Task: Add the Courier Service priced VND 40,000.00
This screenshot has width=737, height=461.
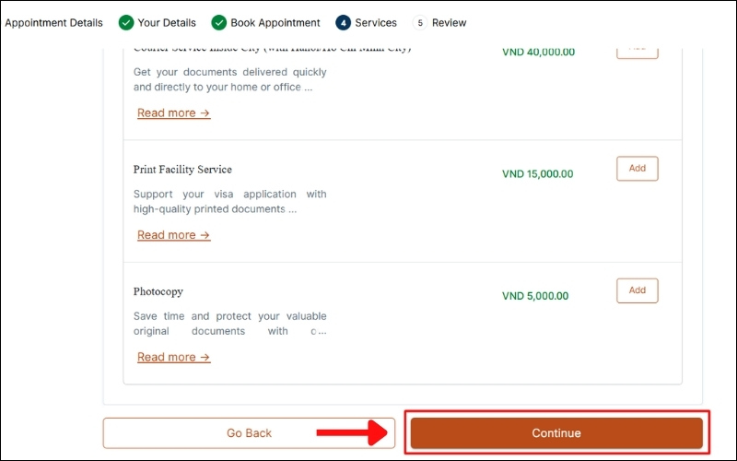Action: [x=637, y=50]
